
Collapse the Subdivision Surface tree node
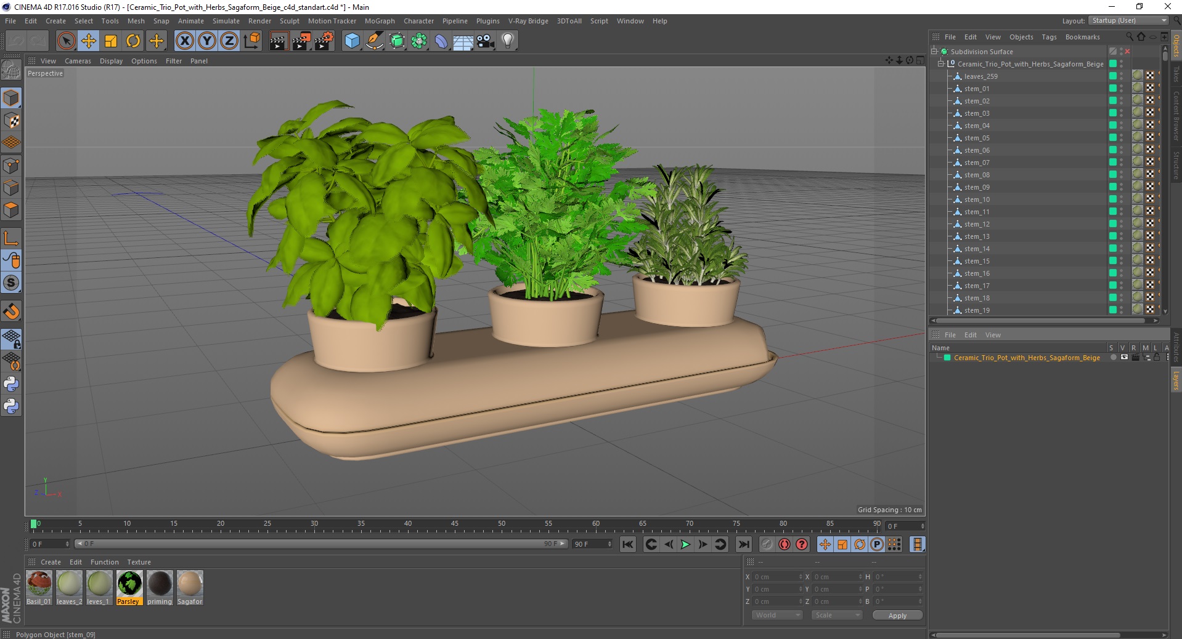coord(934,52)
